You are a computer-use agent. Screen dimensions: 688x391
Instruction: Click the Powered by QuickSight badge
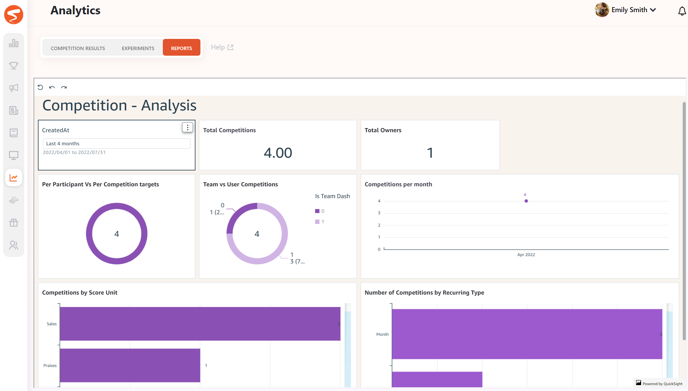click(x=659, y=384)
